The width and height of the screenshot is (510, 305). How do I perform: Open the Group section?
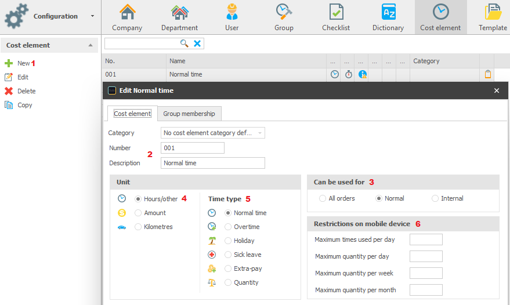pos(284,17)
